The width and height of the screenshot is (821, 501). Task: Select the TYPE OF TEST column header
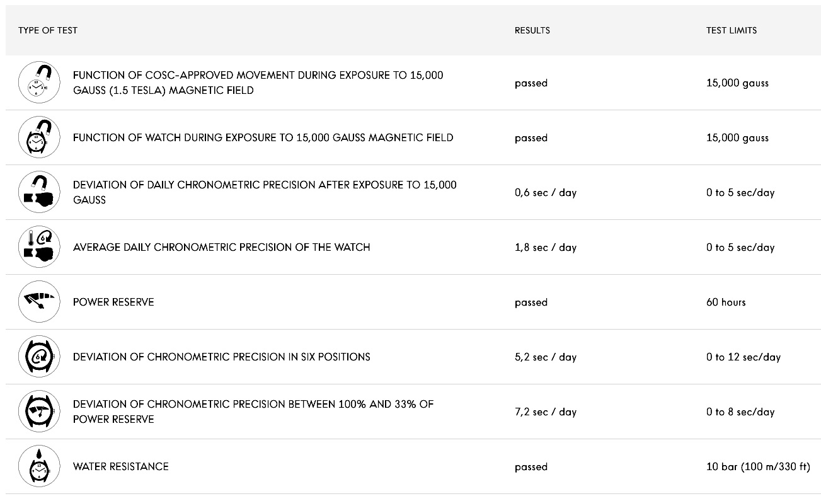point(48,30)
